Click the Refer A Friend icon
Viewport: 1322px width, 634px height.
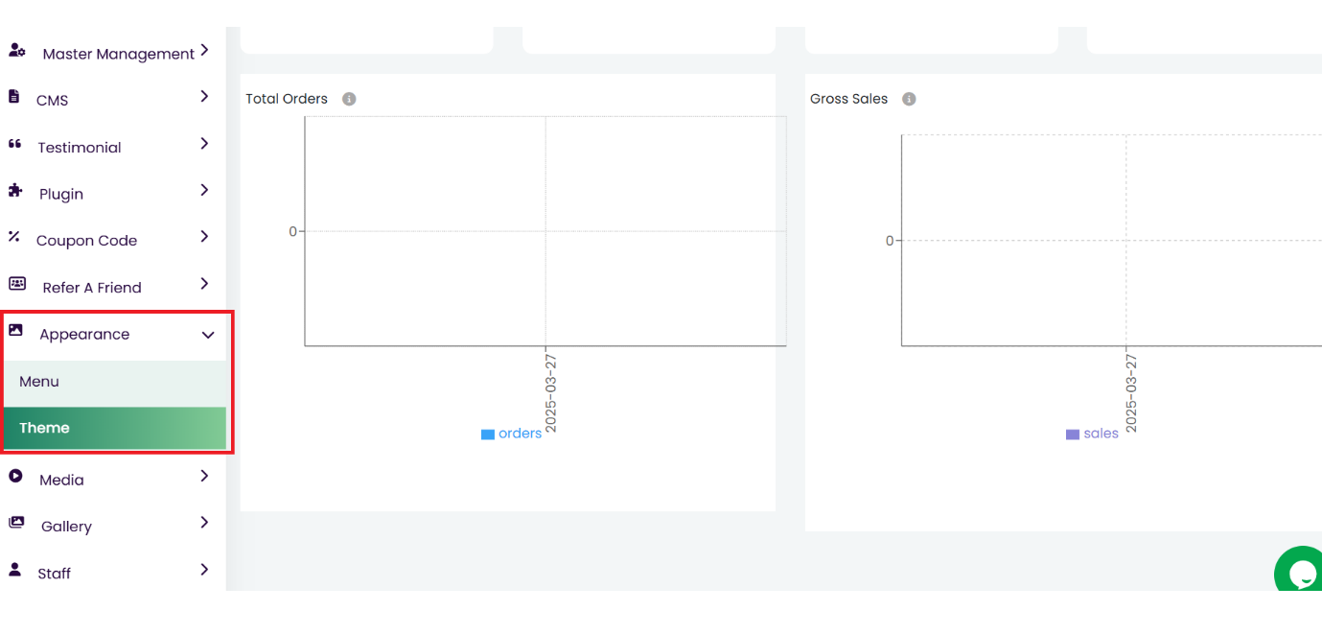[x=17, y=284]
